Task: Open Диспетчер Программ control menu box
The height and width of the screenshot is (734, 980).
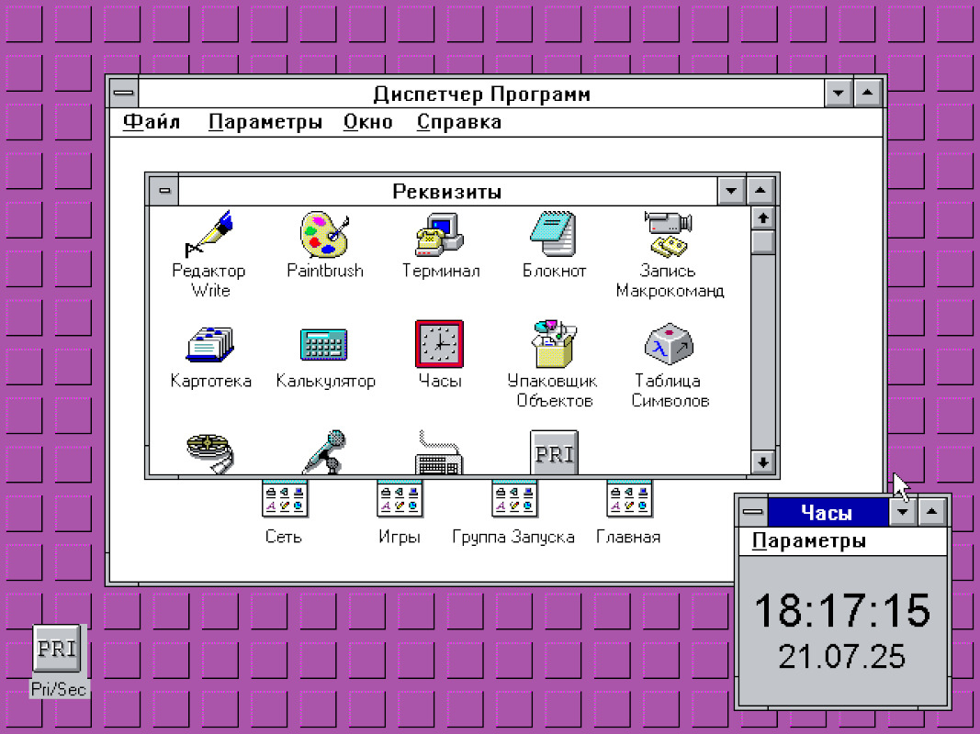Action: 124,94
